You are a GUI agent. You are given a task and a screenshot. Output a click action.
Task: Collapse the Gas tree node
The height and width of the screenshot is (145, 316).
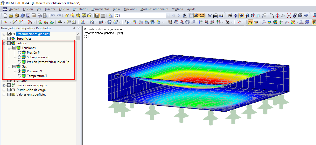click(9, 67)
